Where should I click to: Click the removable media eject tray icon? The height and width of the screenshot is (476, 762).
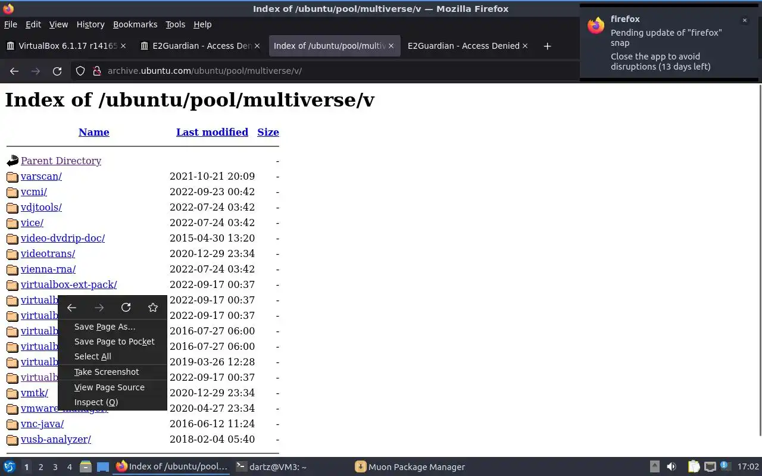(654, 467)
